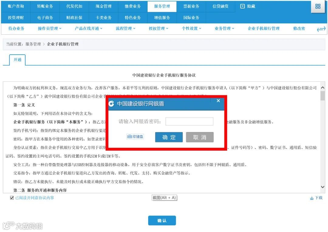
Task: Click the 确定 button in dialog
Action: [x=169, y=137]
